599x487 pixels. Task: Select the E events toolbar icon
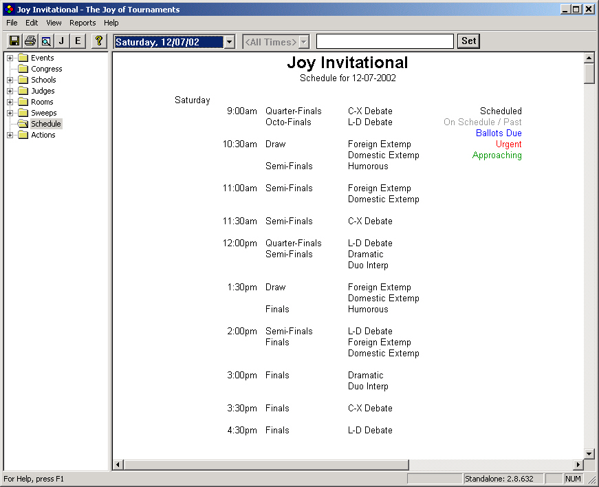(77, 41)
